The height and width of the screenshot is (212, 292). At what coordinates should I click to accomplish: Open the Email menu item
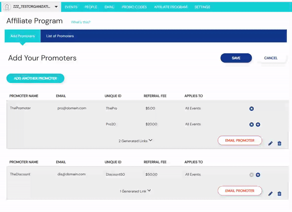(109, 7)
